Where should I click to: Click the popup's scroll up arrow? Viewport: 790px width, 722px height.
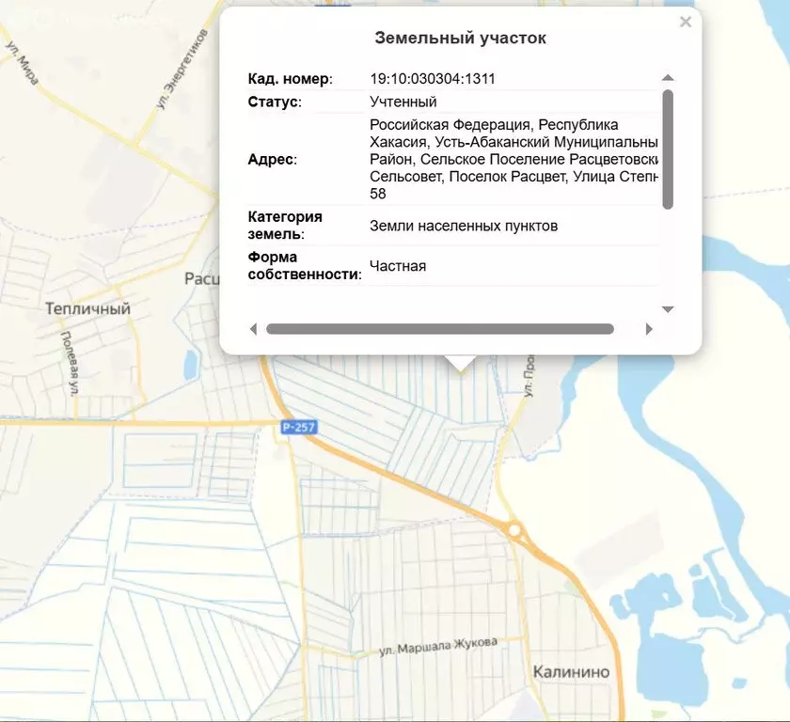tap(668, 78)
